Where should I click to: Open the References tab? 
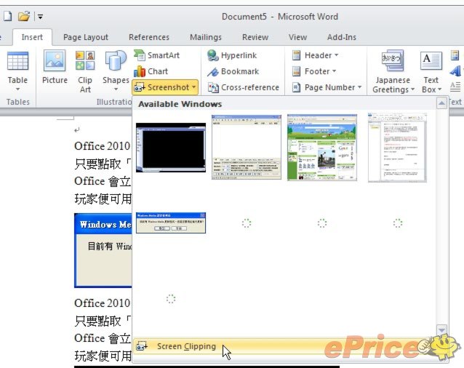click(149, 37)
